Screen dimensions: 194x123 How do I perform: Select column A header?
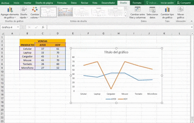[x=12, y=33]
